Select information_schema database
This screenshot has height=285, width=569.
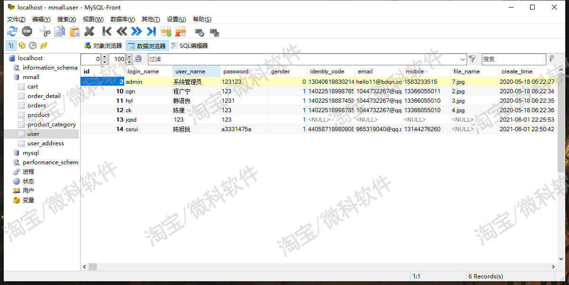point(50,68)
